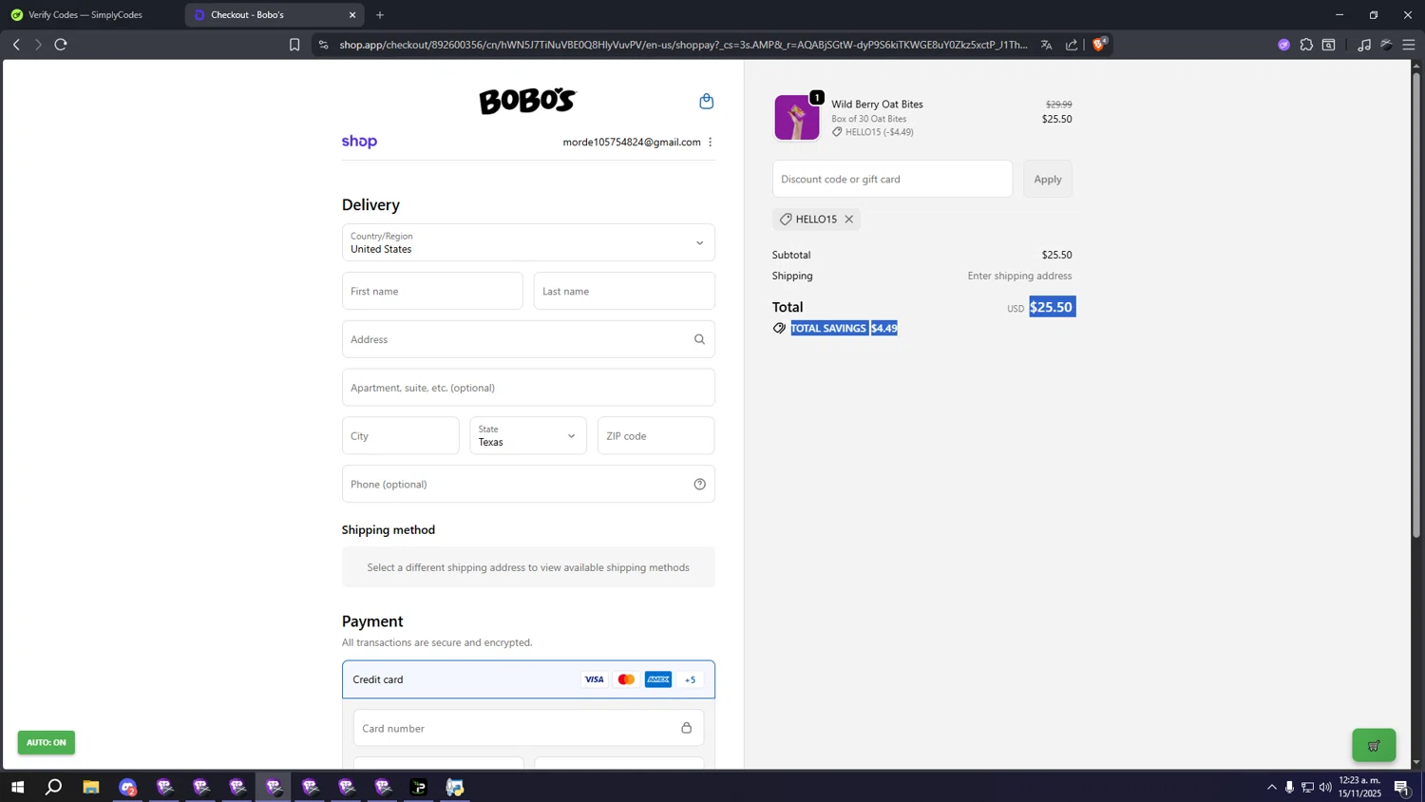1425x802 pixels.
Task: Reload the checkout page
Action: pos(61,45)
